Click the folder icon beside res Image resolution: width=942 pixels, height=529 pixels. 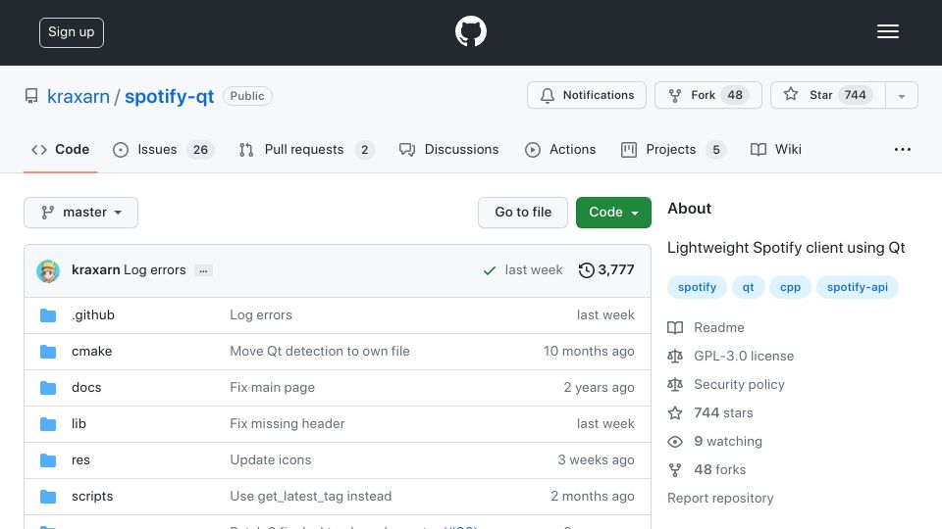pyautogui.click(x=48, y=460)
